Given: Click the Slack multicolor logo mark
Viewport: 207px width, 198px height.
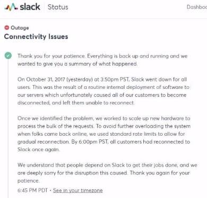Looking at the screenshot, I should (x=11, y=7).
